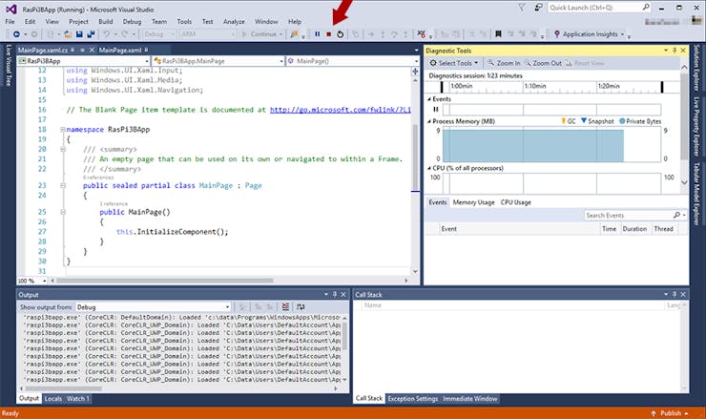706x419 pixels.
Task: Open the MainPage.xaml document tab
Action: (x=120, y=50)
